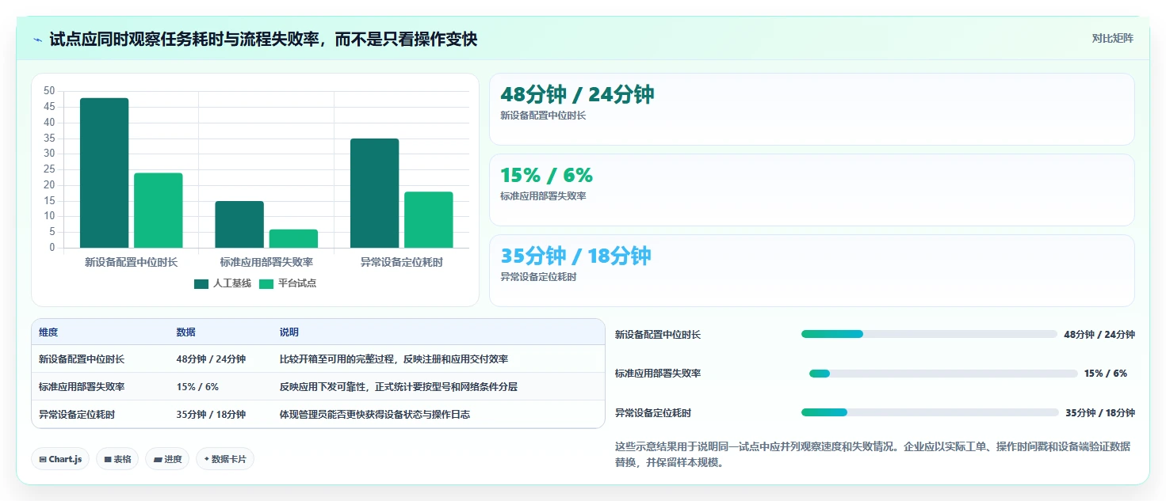This screenshot has width=1166, height=501.
Task: Click the 标准应用部署失败率 label in the progress list
Action: tap(658, 374)
